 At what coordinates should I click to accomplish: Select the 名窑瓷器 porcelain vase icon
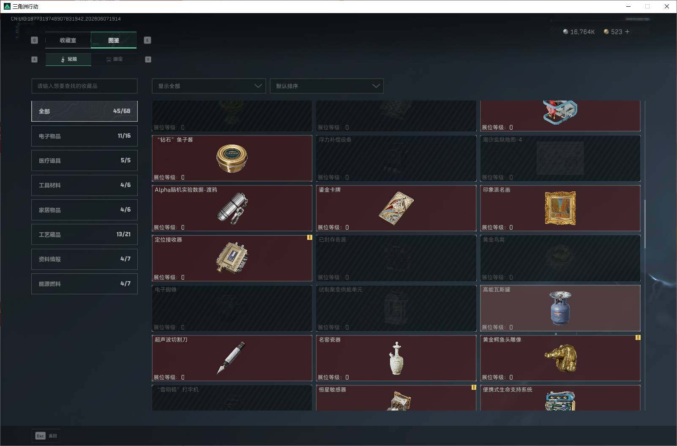tap(396, 358)
